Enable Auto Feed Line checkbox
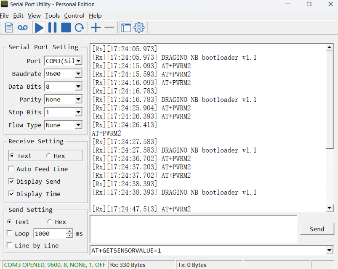 11,169
